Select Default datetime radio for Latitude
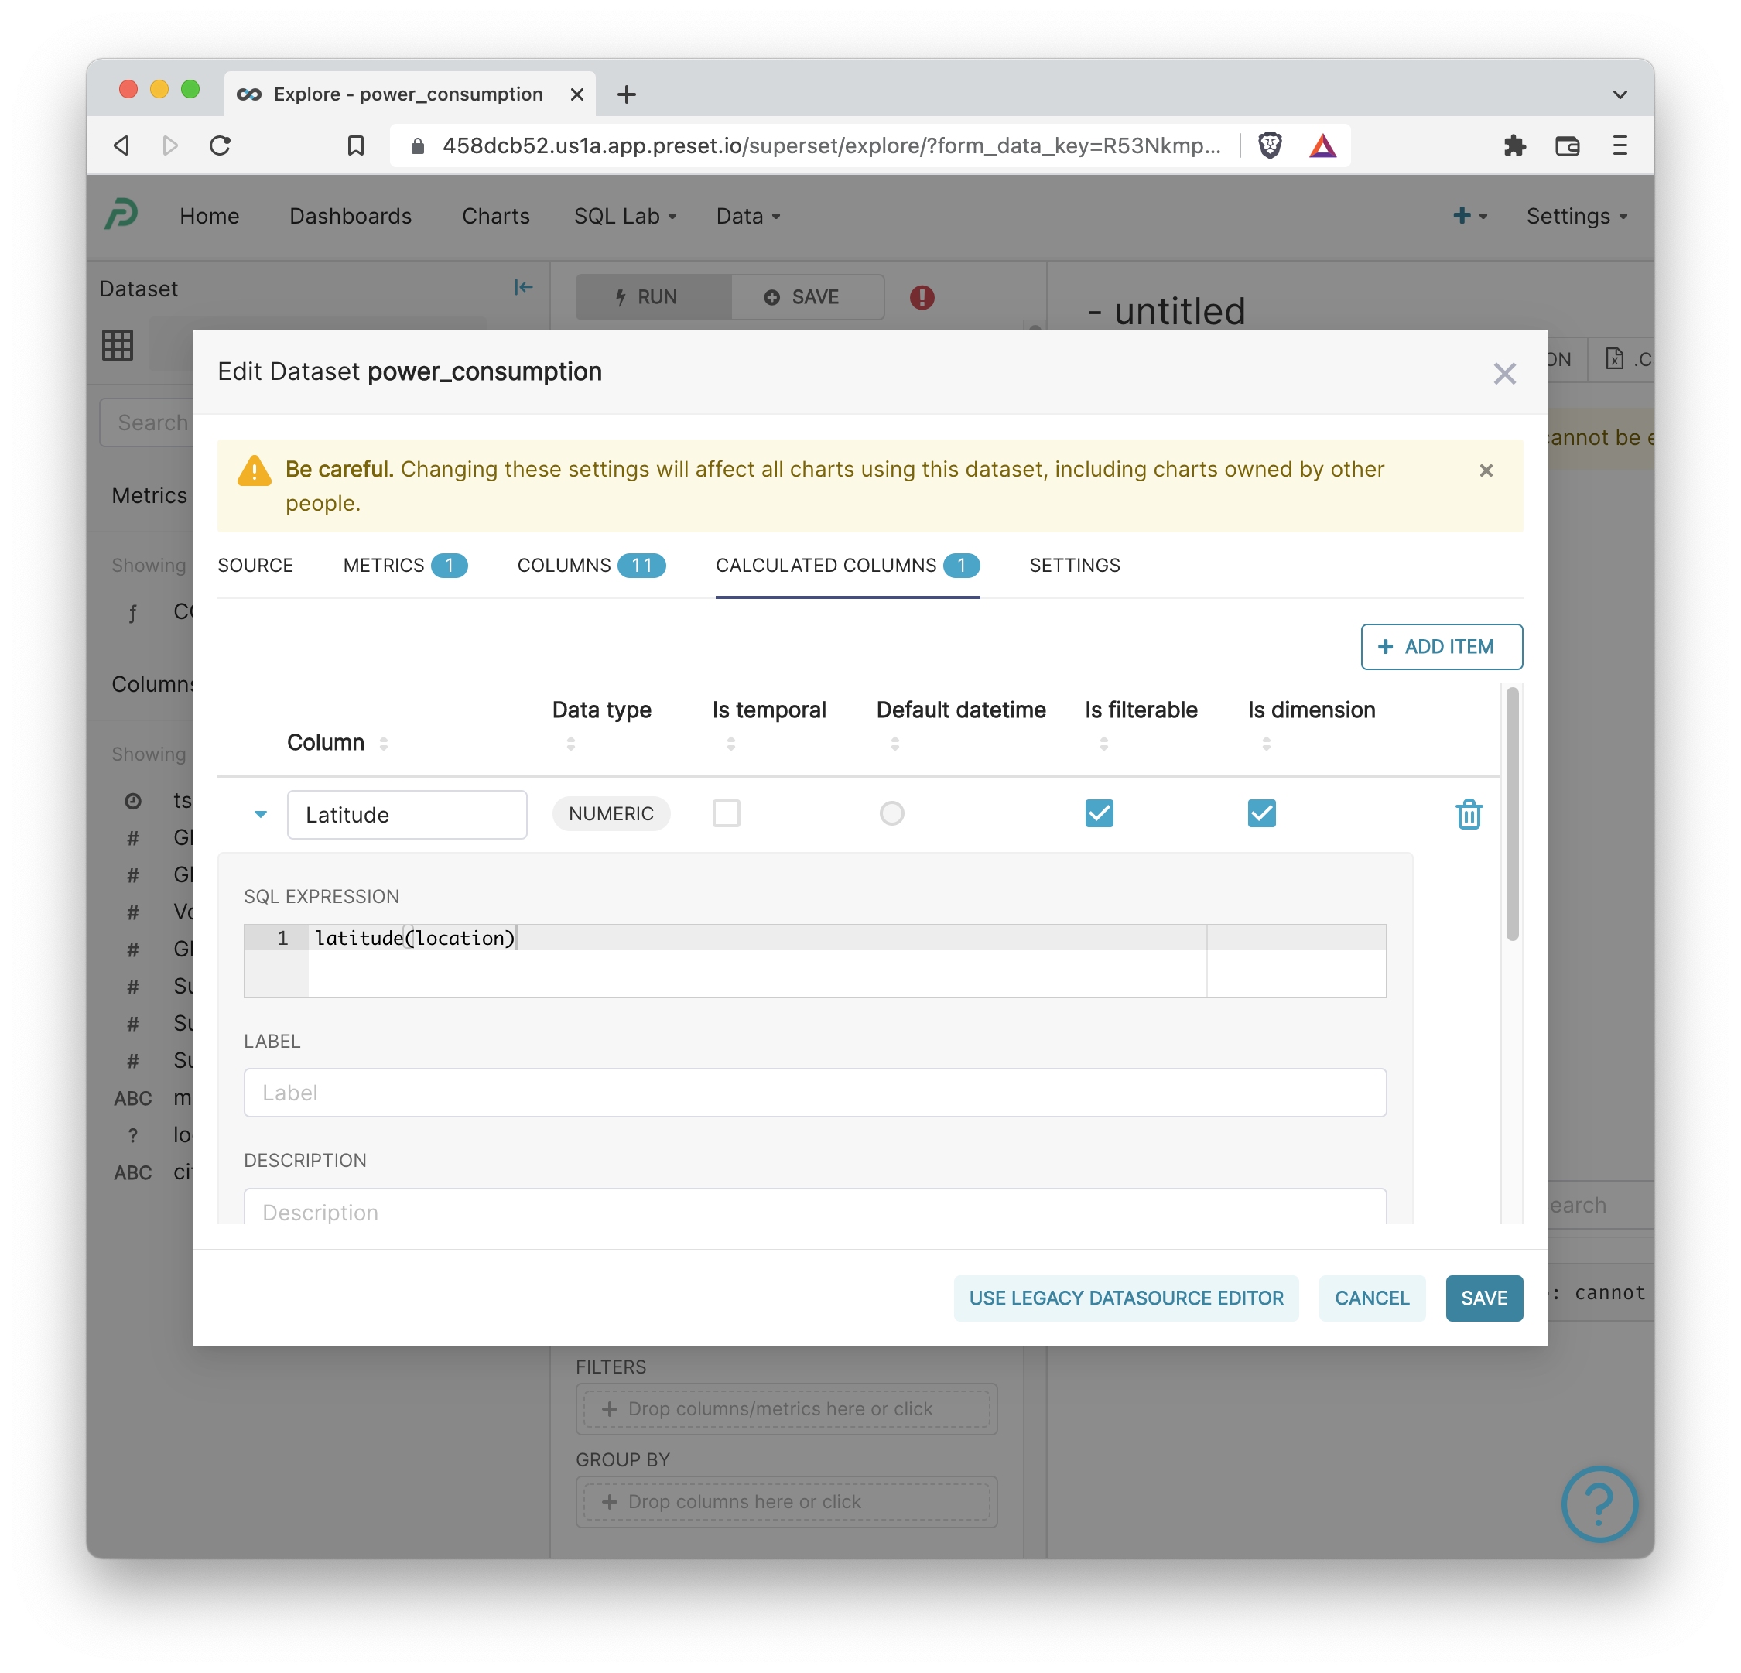The width and height of the screenshot is (1741, 1673). pos(891,813)
